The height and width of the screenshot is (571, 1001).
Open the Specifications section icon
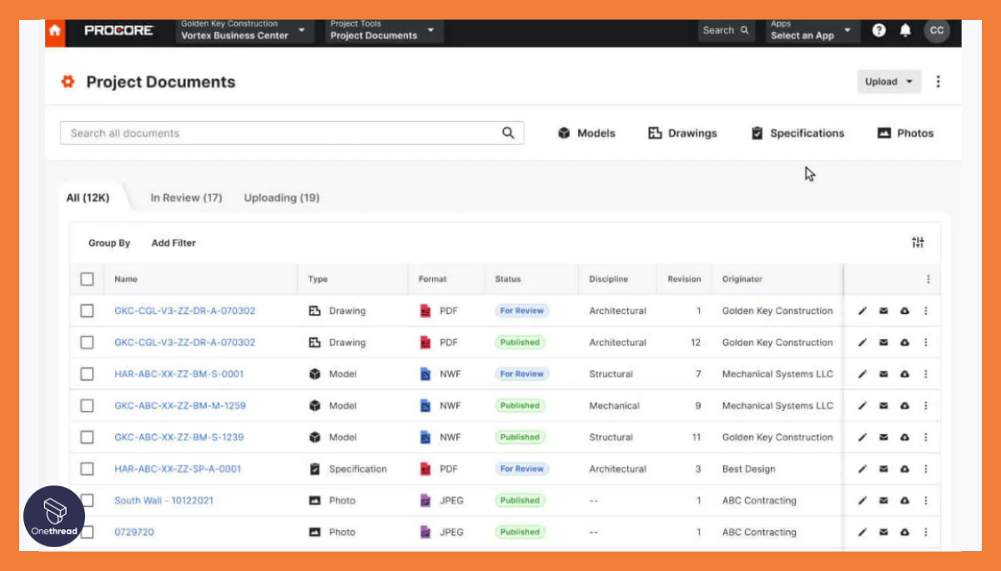click(757, 133)
